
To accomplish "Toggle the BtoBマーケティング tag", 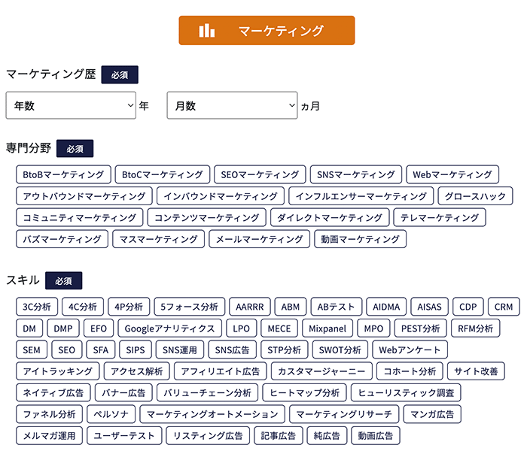I will [x=63, y=174].
